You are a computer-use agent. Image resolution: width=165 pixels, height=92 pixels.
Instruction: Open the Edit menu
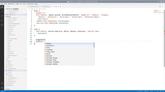coord(5,4)
